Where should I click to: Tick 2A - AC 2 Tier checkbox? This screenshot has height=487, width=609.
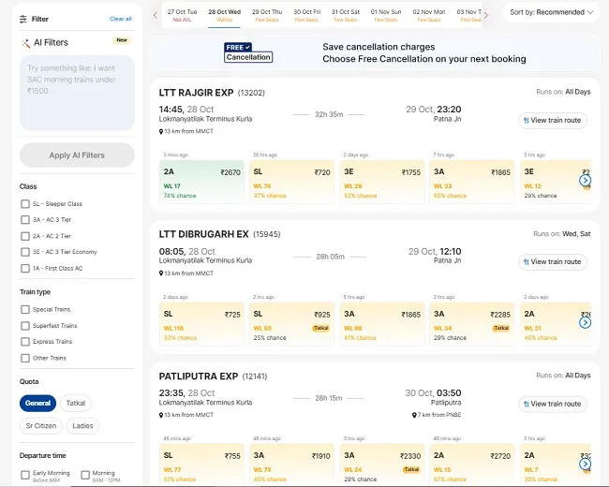click(x=25, y=236)
